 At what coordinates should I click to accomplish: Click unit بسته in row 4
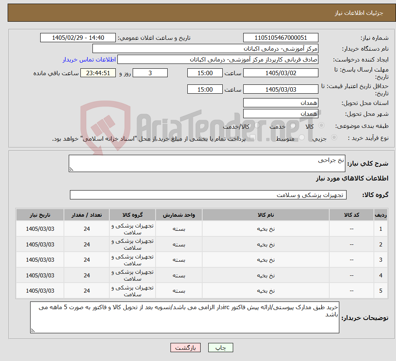click(179, 275)
